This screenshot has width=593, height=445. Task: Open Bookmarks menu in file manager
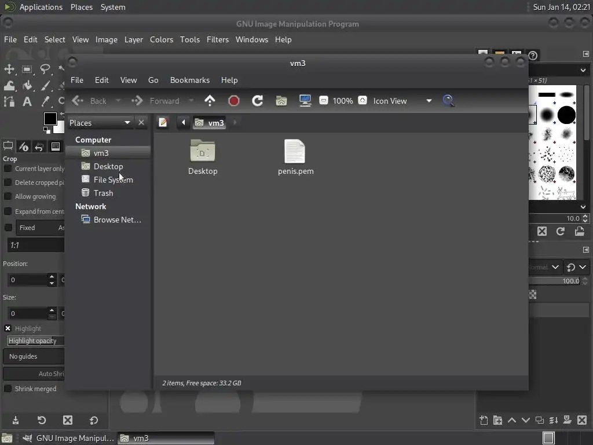tap(190, 80)
